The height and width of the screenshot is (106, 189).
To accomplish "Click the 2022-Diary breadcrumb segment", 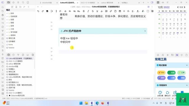I will click(x=86, y=7).
